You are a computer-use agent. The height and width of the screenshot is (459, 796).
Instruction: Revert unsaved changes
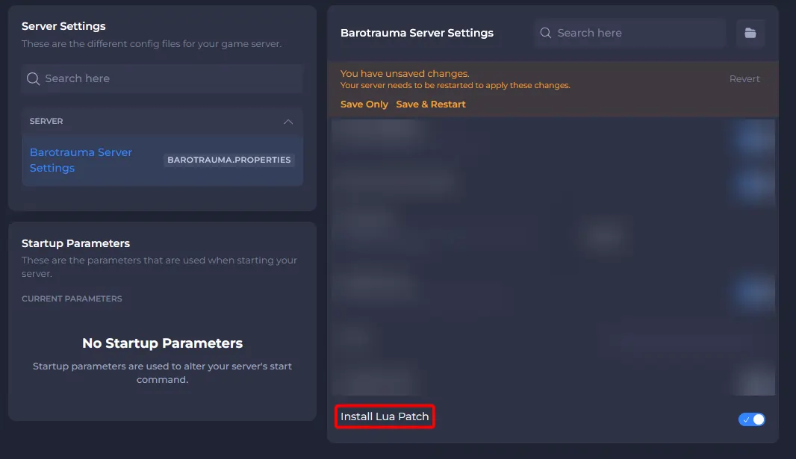744,78
